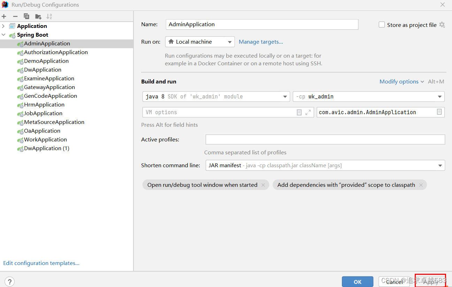Remove the selected configuration
The height and width of the screenshot is (287, 452).
(x=15, y=16)
